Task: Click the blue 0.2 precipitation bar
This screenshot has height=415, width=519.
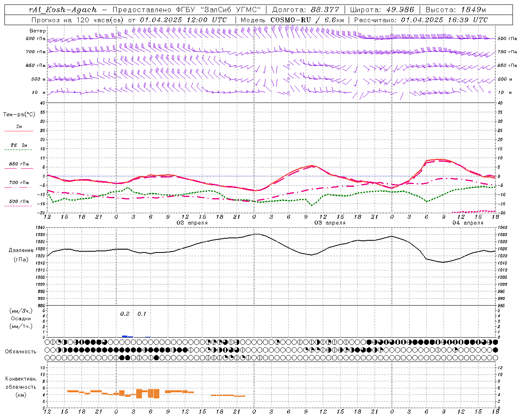Action: [x=125, y=336]
